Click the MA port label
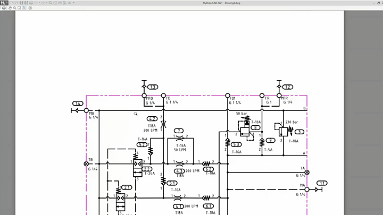 coord(303,185)
